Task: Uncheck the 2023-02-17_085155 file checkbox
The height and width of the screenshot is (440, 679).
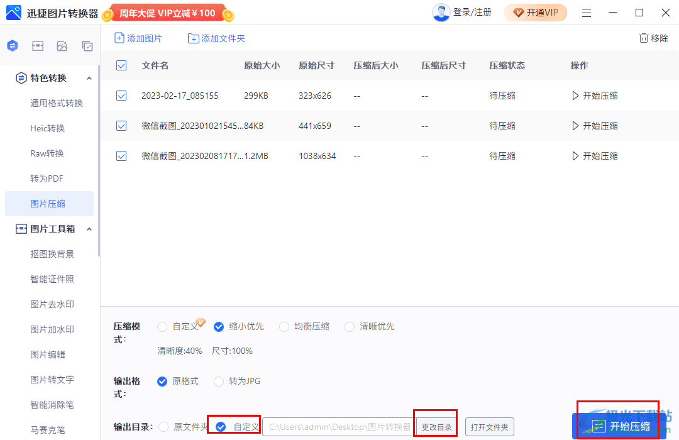Action: click(121, 96)
